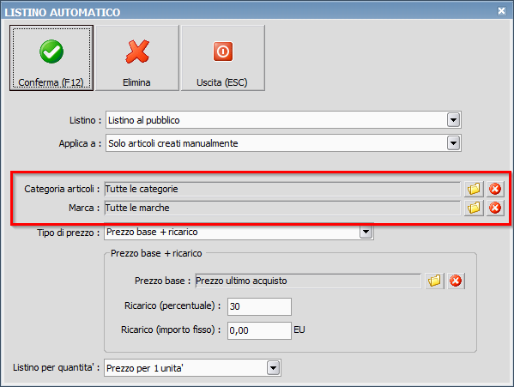Select the Listino al pubblico combo box

click(x=283, y=120)
